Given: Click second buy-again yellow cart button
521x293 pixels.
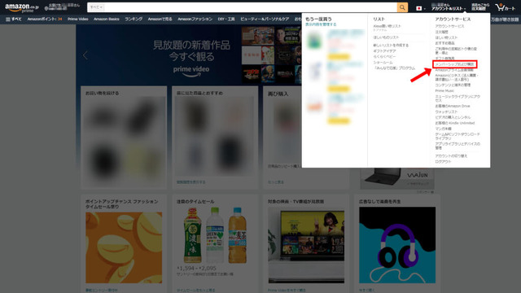Looking at the screenshot, I should (x=339, y=89).
